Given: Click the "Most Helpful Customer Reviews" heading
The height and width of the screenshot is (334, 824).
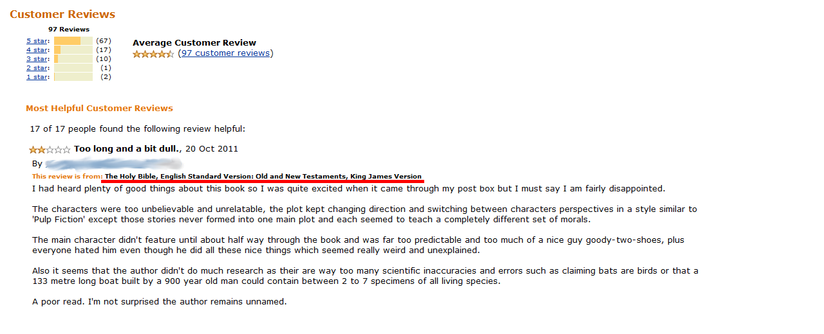Looking at the screenshot, I should 99,109.
